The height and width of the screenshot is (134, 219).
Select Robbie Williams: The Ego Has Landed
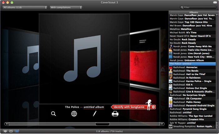pyautogui.click(x=192, y=116)
